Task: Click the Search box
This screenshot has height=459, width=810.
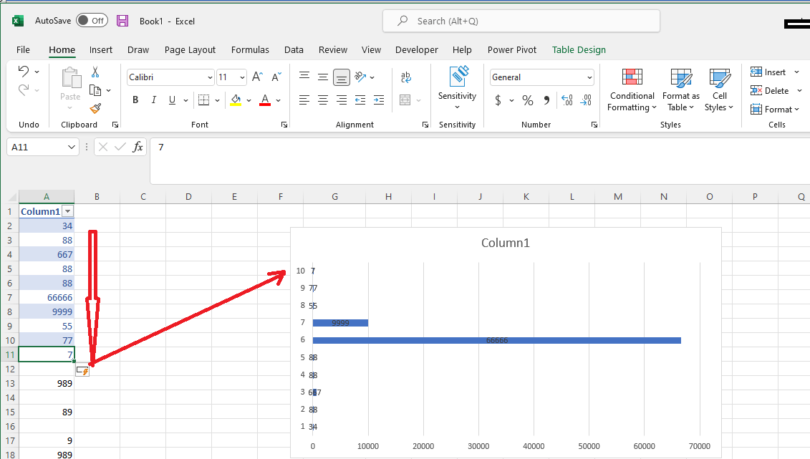Action: point(521,21)
